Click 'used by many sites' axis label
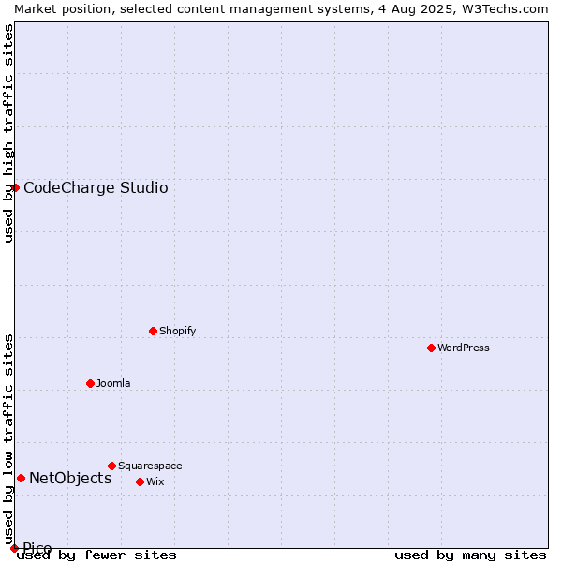The width and height of the screenshot is (562, 562). point(470,555)
